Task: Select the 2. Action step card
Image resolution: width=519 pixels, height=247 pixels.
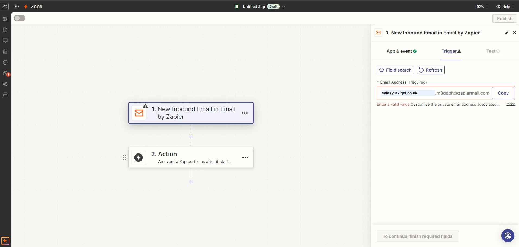Action: pos(191,158)
